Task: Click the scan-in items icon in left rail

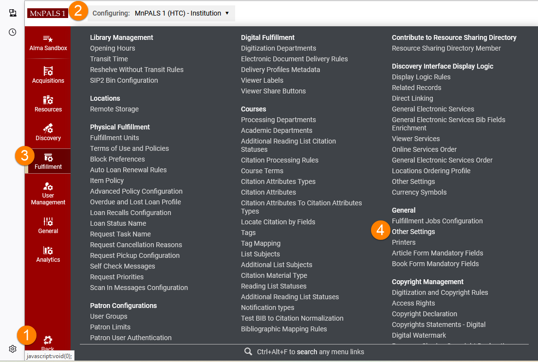Action: (13, 13)
